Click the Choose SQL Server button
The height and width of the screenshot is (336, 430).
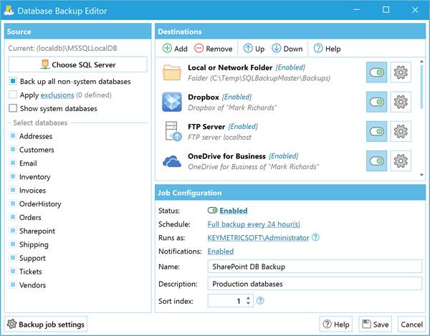pyautogui.click(x=78, y=64)
